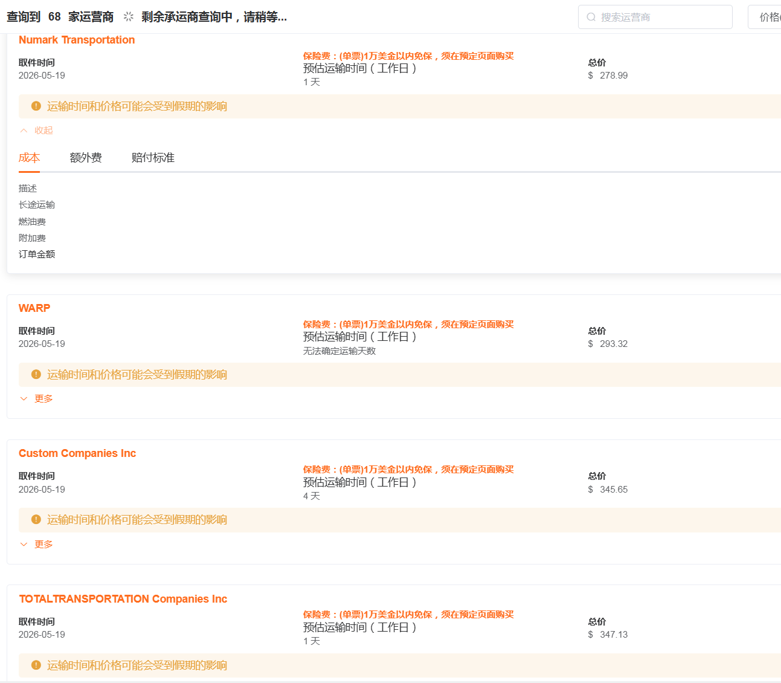Expand Custom Companies Inc with 更多
This screenshot has width=781, height=683.
click(36, 544)
